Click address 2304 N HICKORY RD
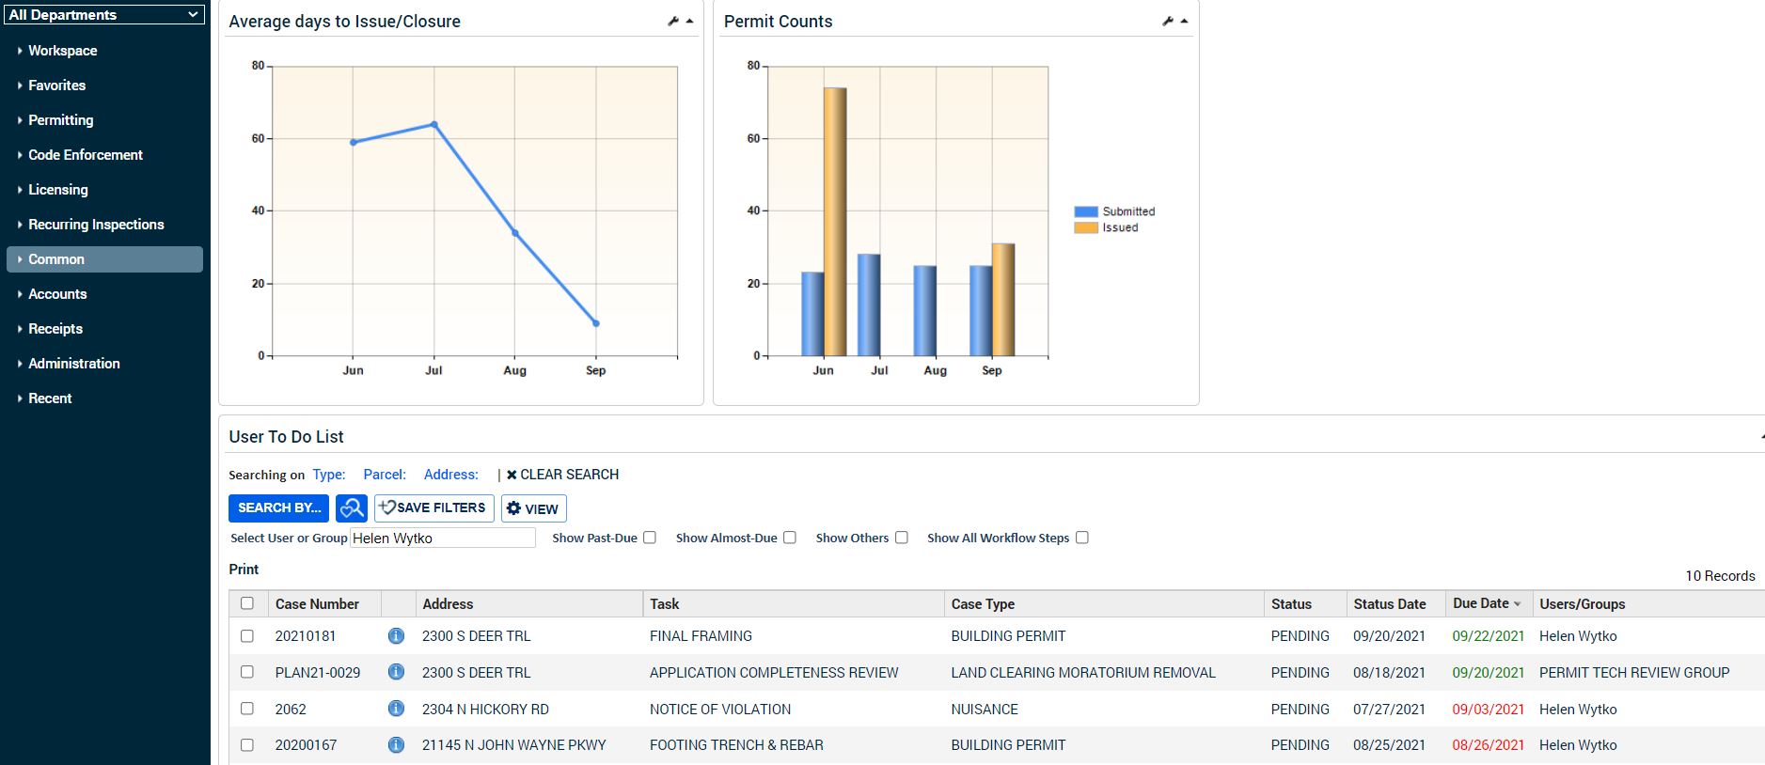The width and height of the screenshot is (1765, 765). (485, 710)
